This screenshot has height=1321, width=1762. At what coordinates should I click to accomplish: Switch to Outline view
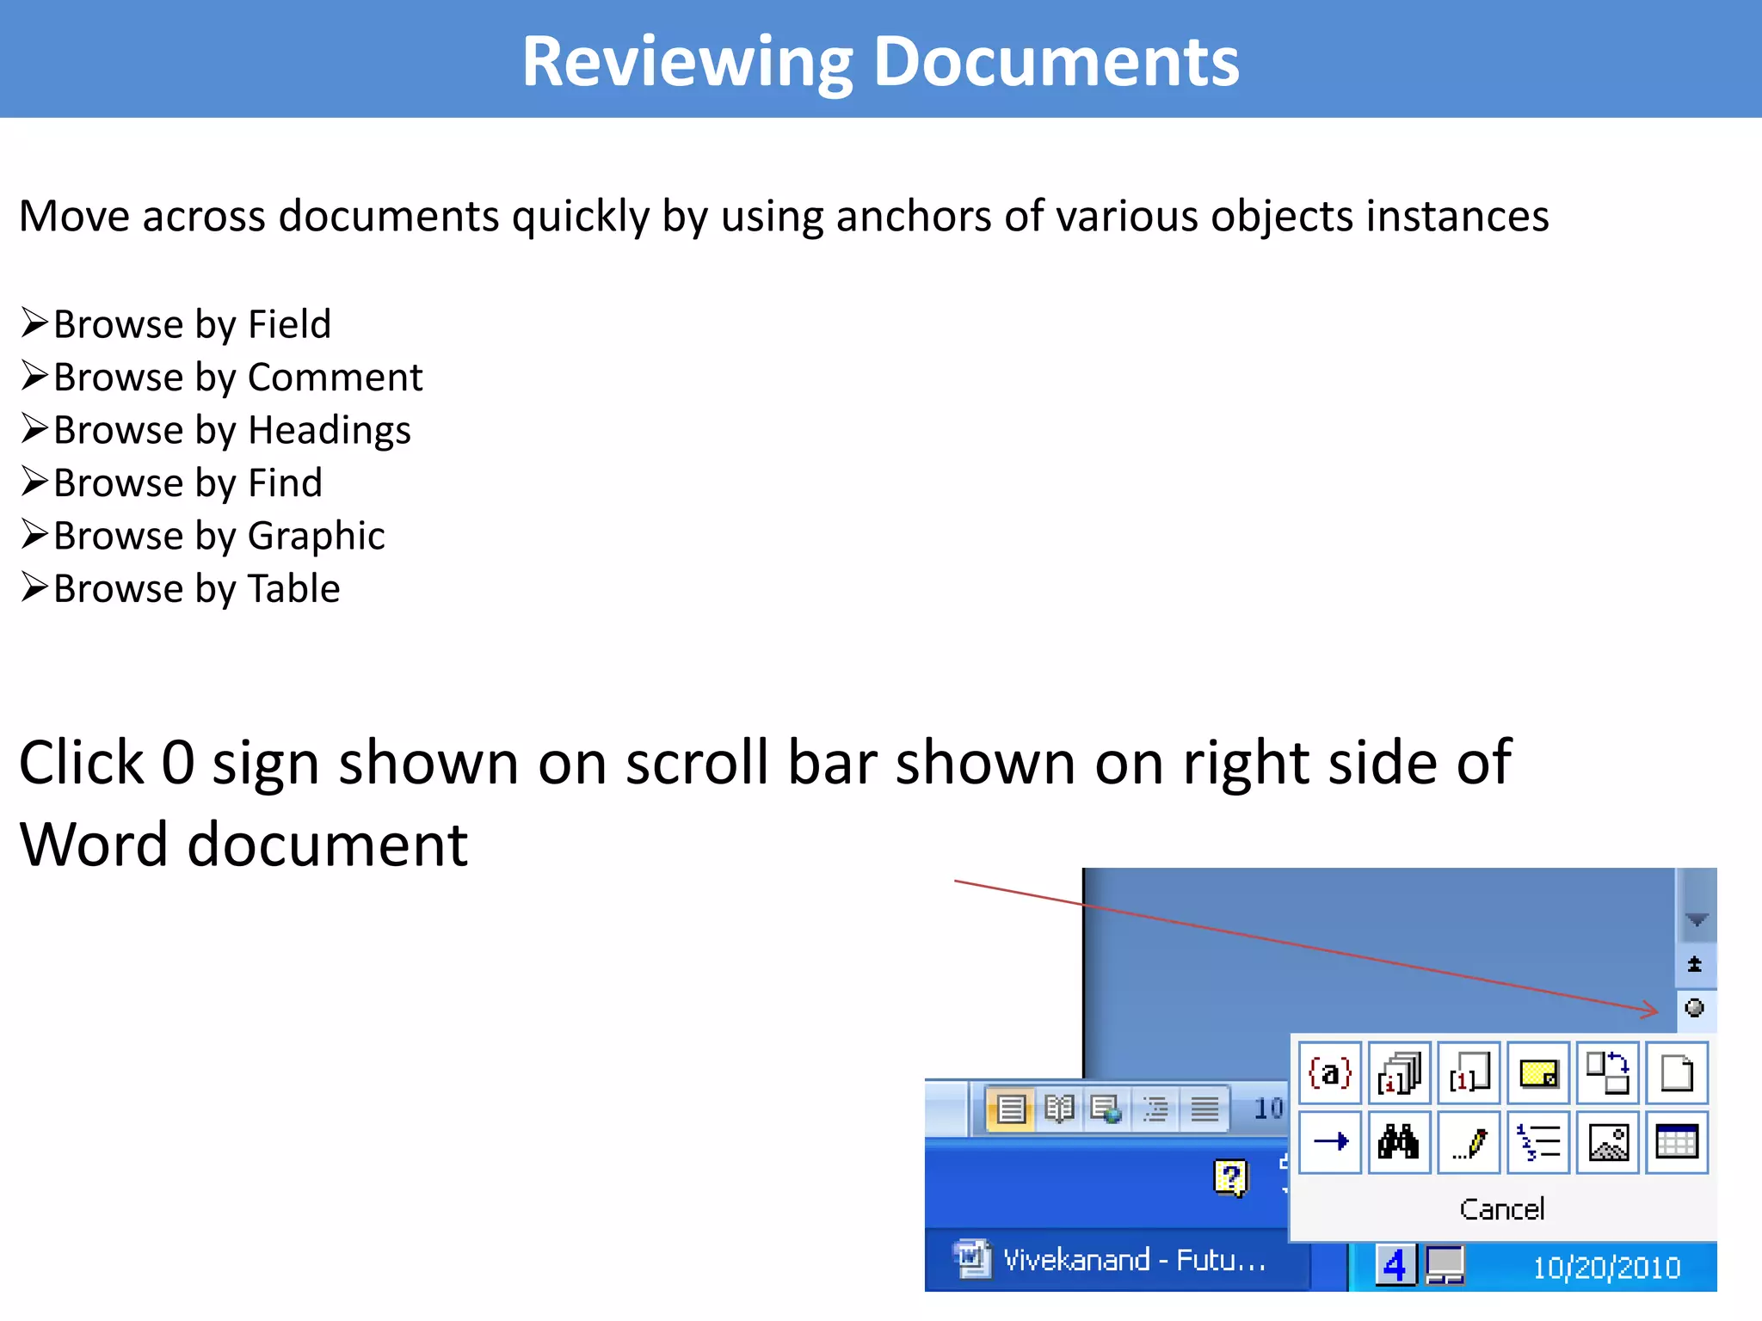tap(1155, 1109)
